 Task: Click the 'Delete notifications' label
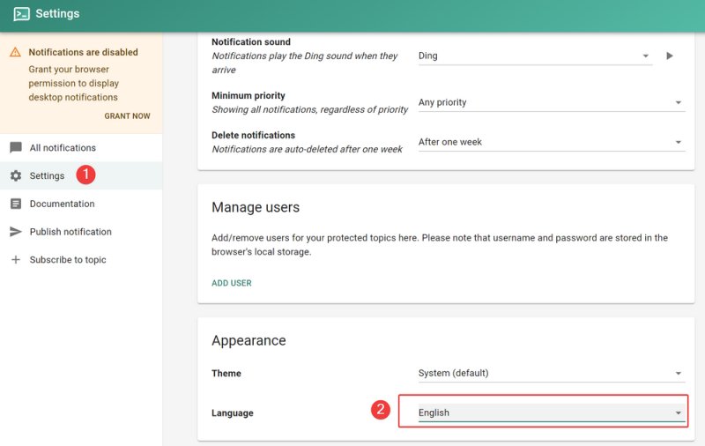[x=253, y=136]
